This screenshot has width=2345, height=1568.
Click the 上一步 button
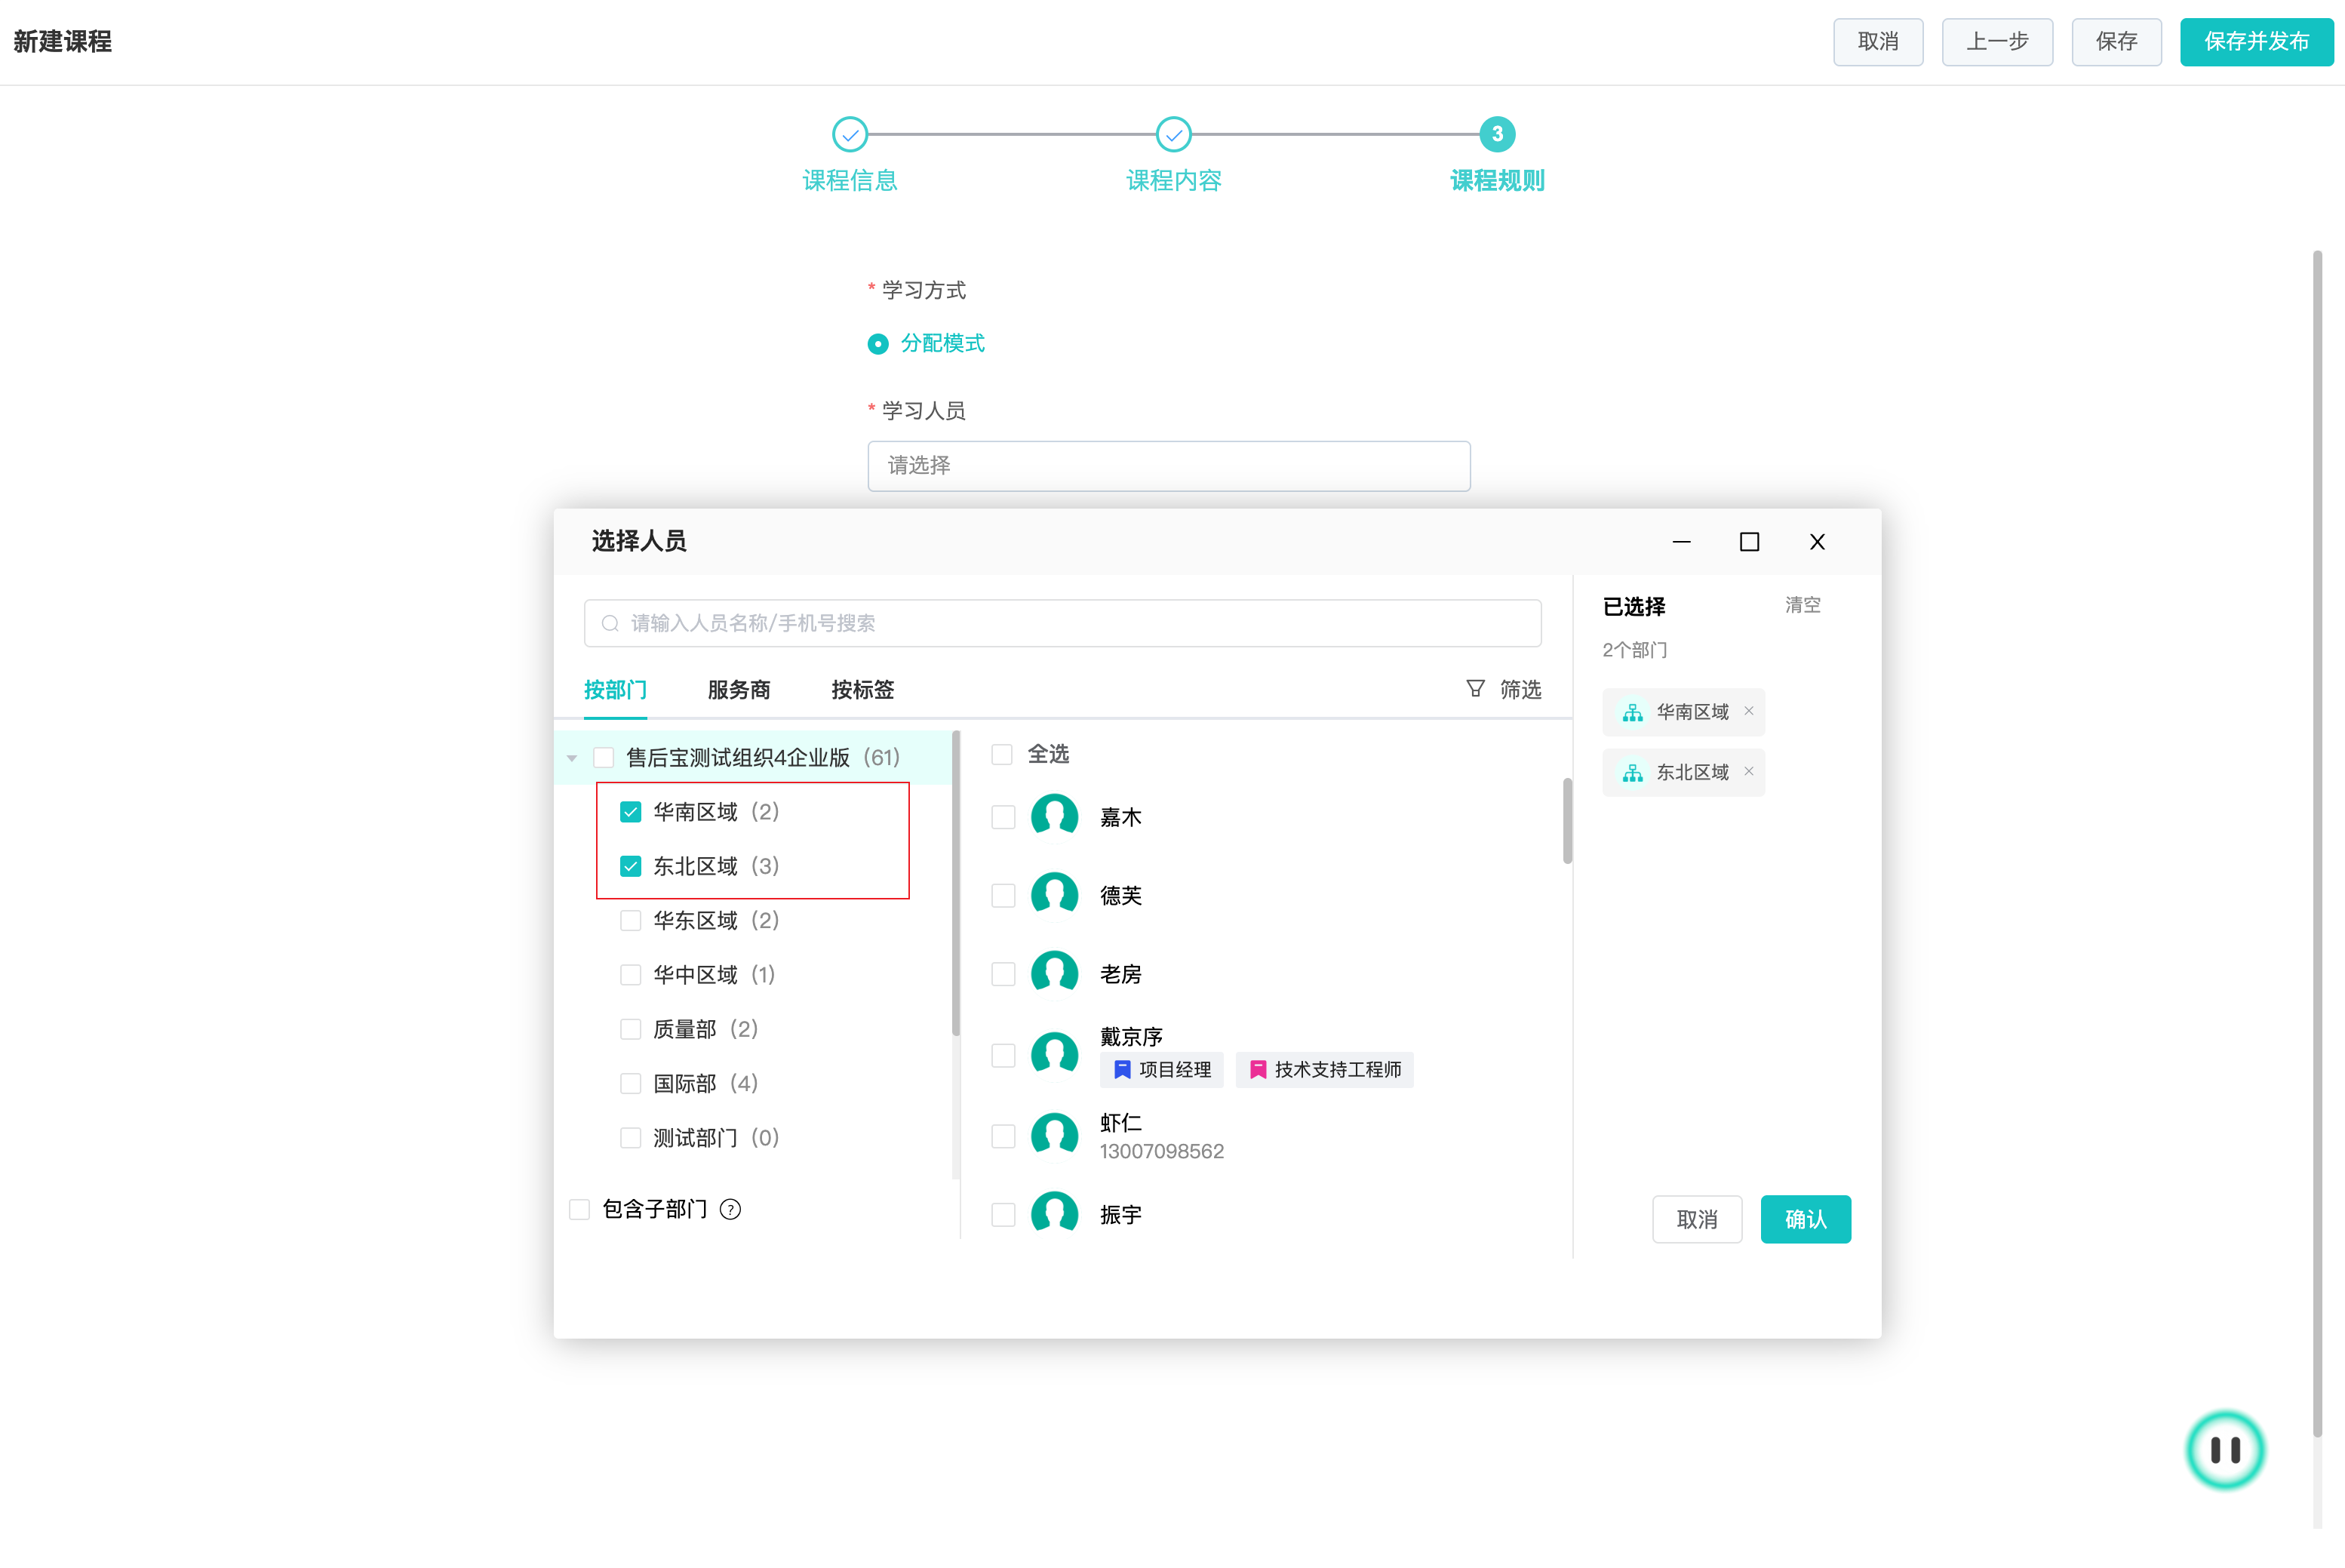(1997, 41)
